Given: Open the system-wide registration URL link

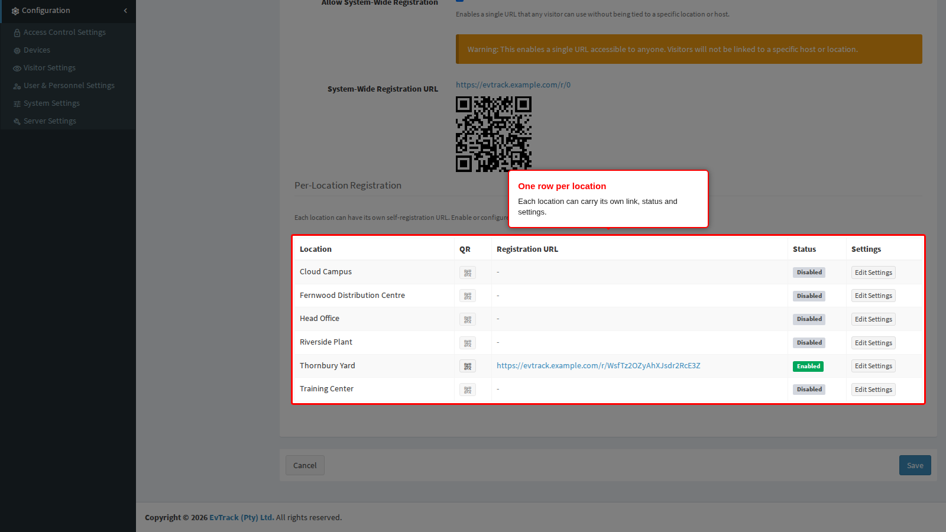Looking at the screenshot, I should (x=513, y=85).
